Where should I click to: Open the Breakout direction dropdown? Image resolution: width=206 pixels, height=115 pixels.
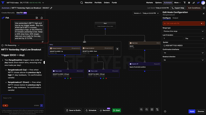184,60
